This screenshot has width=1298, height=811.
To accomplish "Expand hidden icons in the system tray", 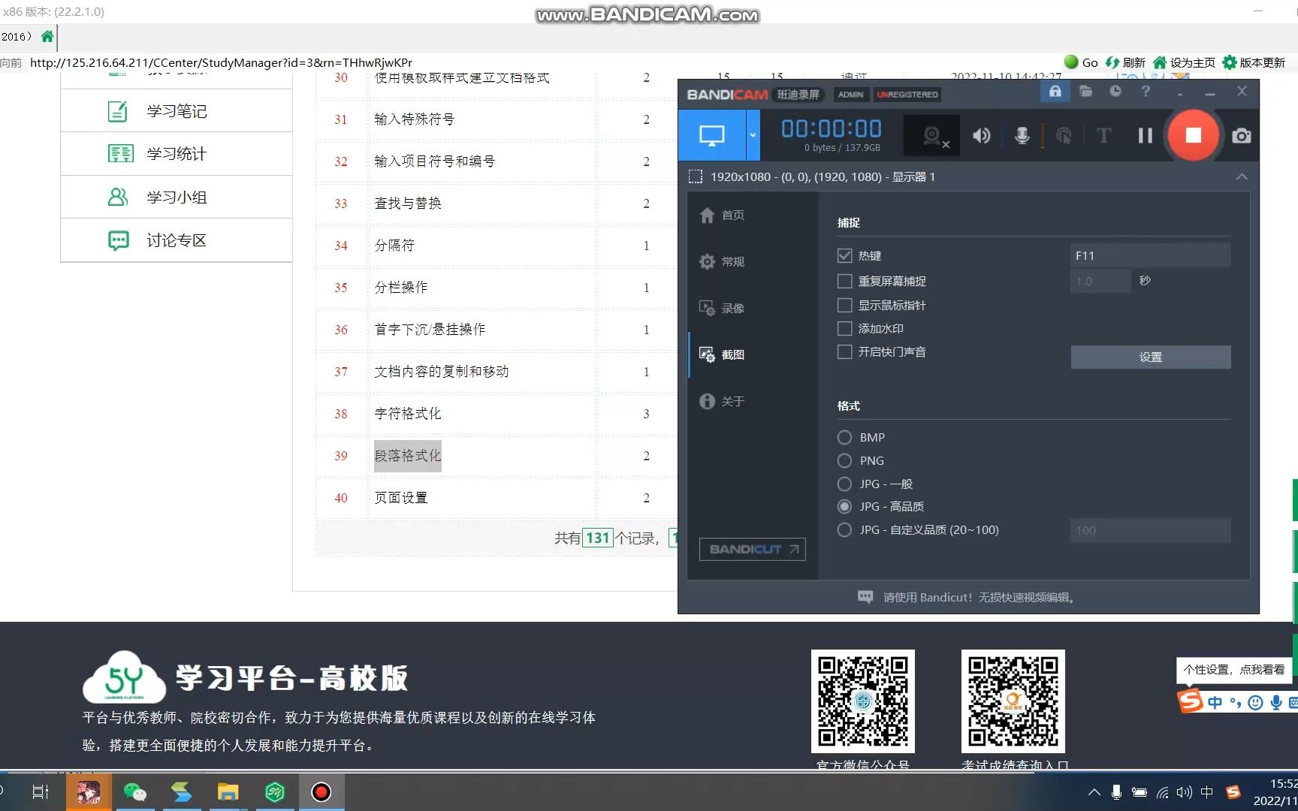I will click(x=1094, y=792).
